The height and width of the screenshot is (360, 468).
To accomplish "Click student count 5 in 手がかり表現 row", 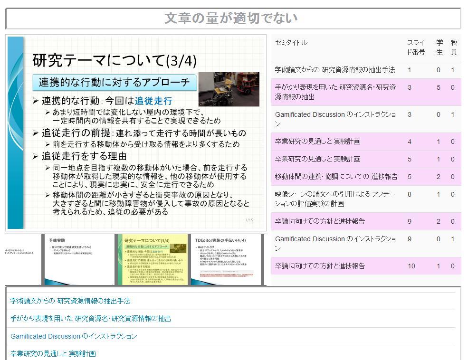I will (439, 88).
